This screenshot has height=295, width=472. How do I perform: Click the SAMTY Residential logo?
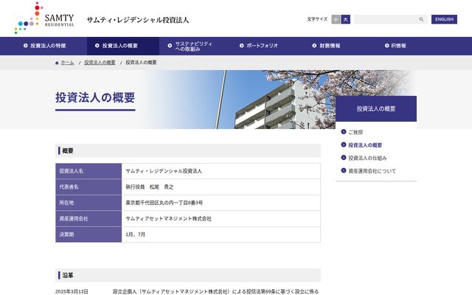point(44,18)
